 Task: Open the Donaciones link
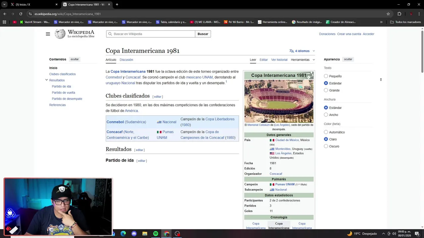[x=327, y=34]
